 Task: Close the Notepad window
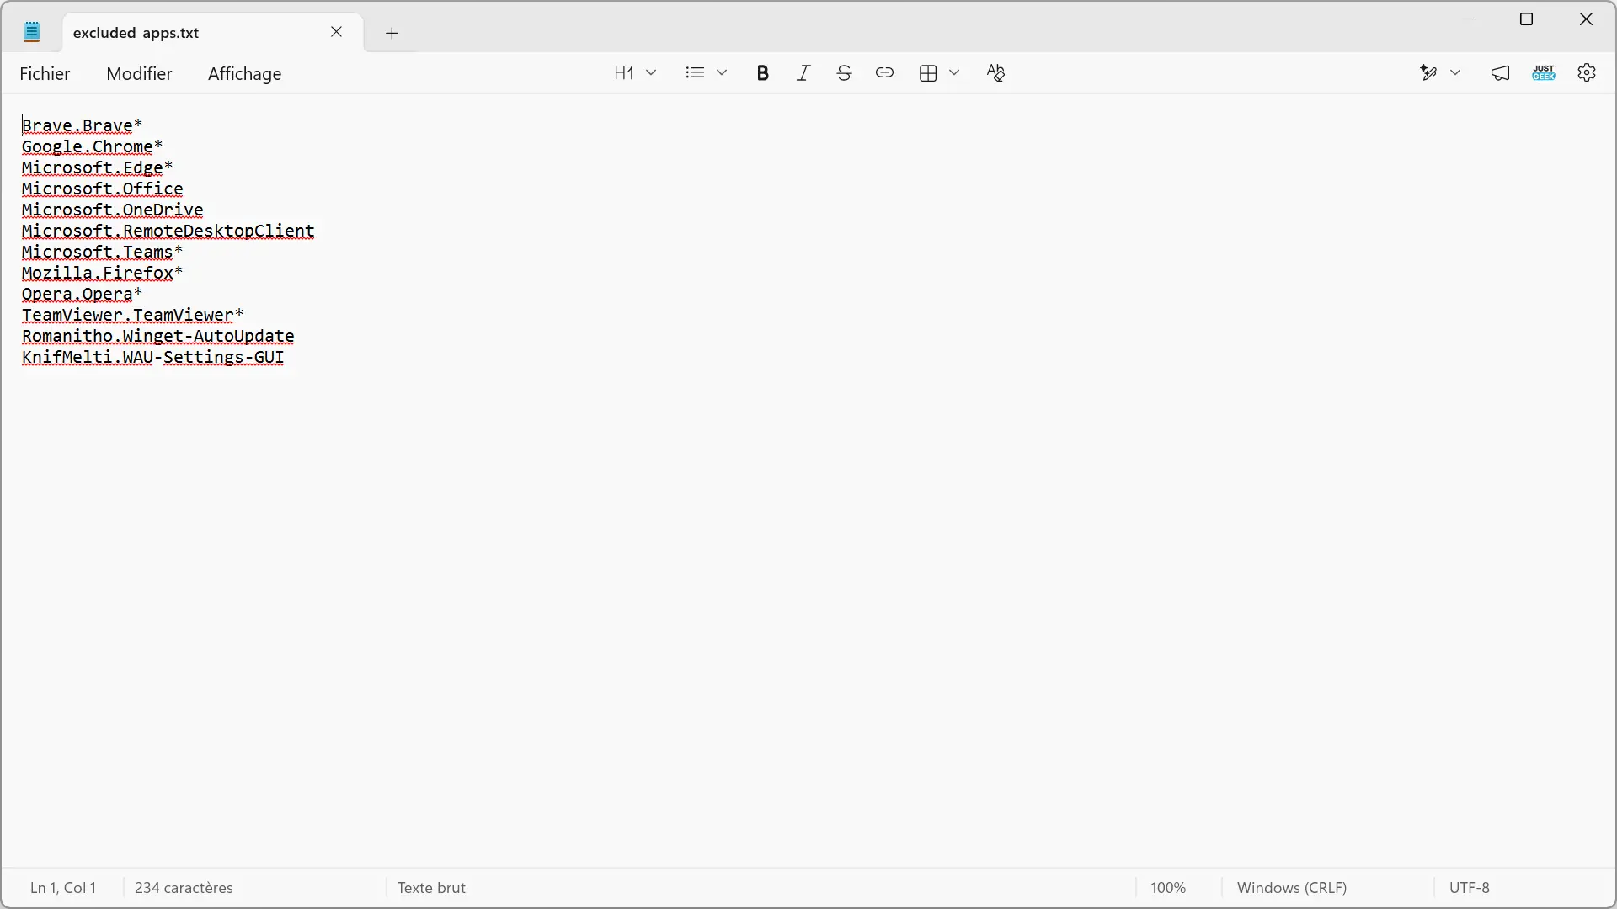pos(1586,19)
